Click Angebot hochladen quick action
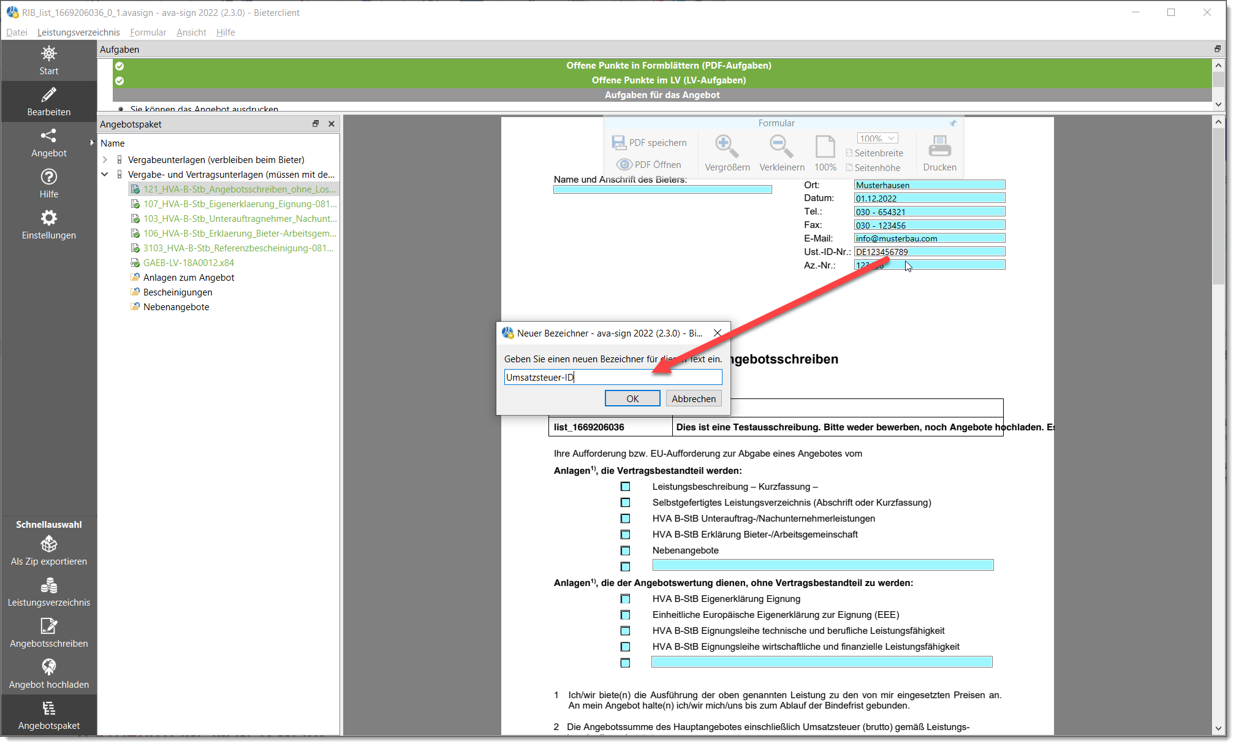The image size is (1236, 746). 48,675
